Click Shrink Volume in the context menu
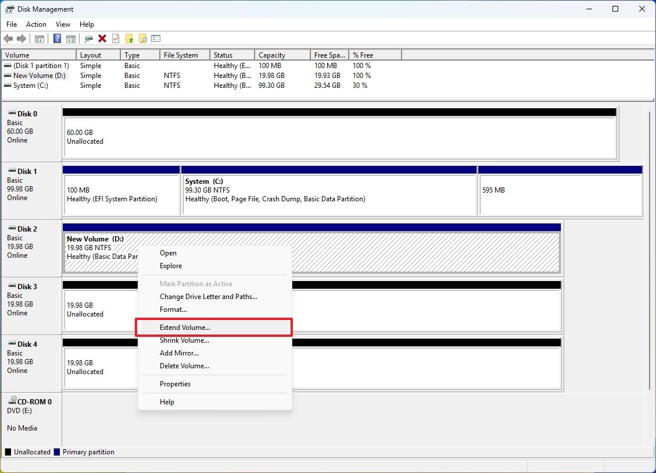This screenshot has width=656, height=473. tap(184, 340)
